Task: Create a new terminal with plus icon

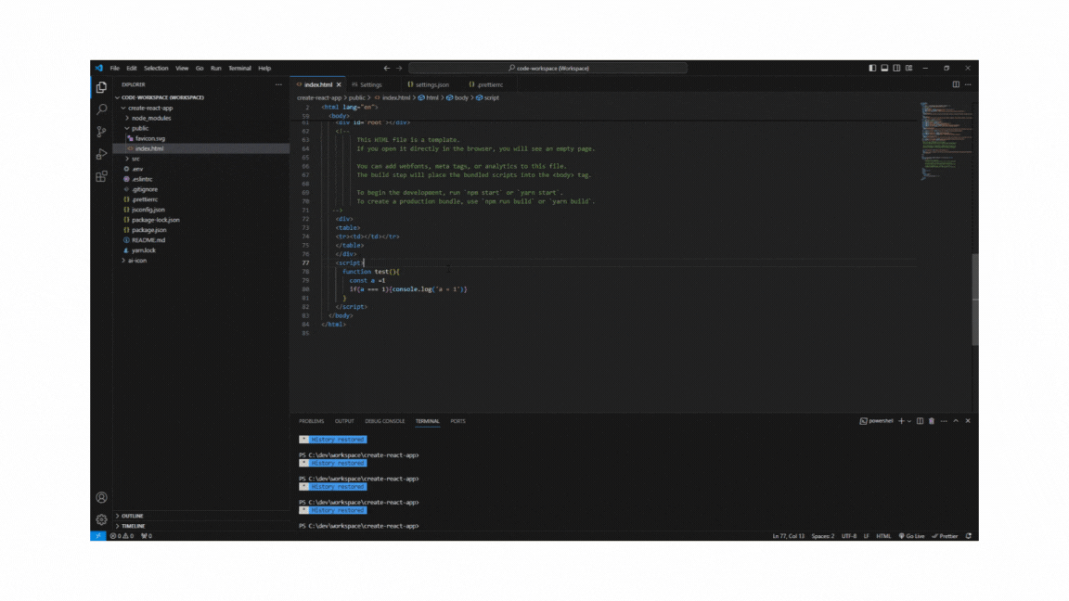Action: pos(901,421)
